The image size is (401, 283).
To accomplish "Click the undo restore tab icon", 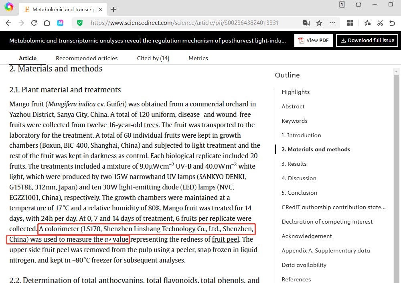I will tap(392, 23).
